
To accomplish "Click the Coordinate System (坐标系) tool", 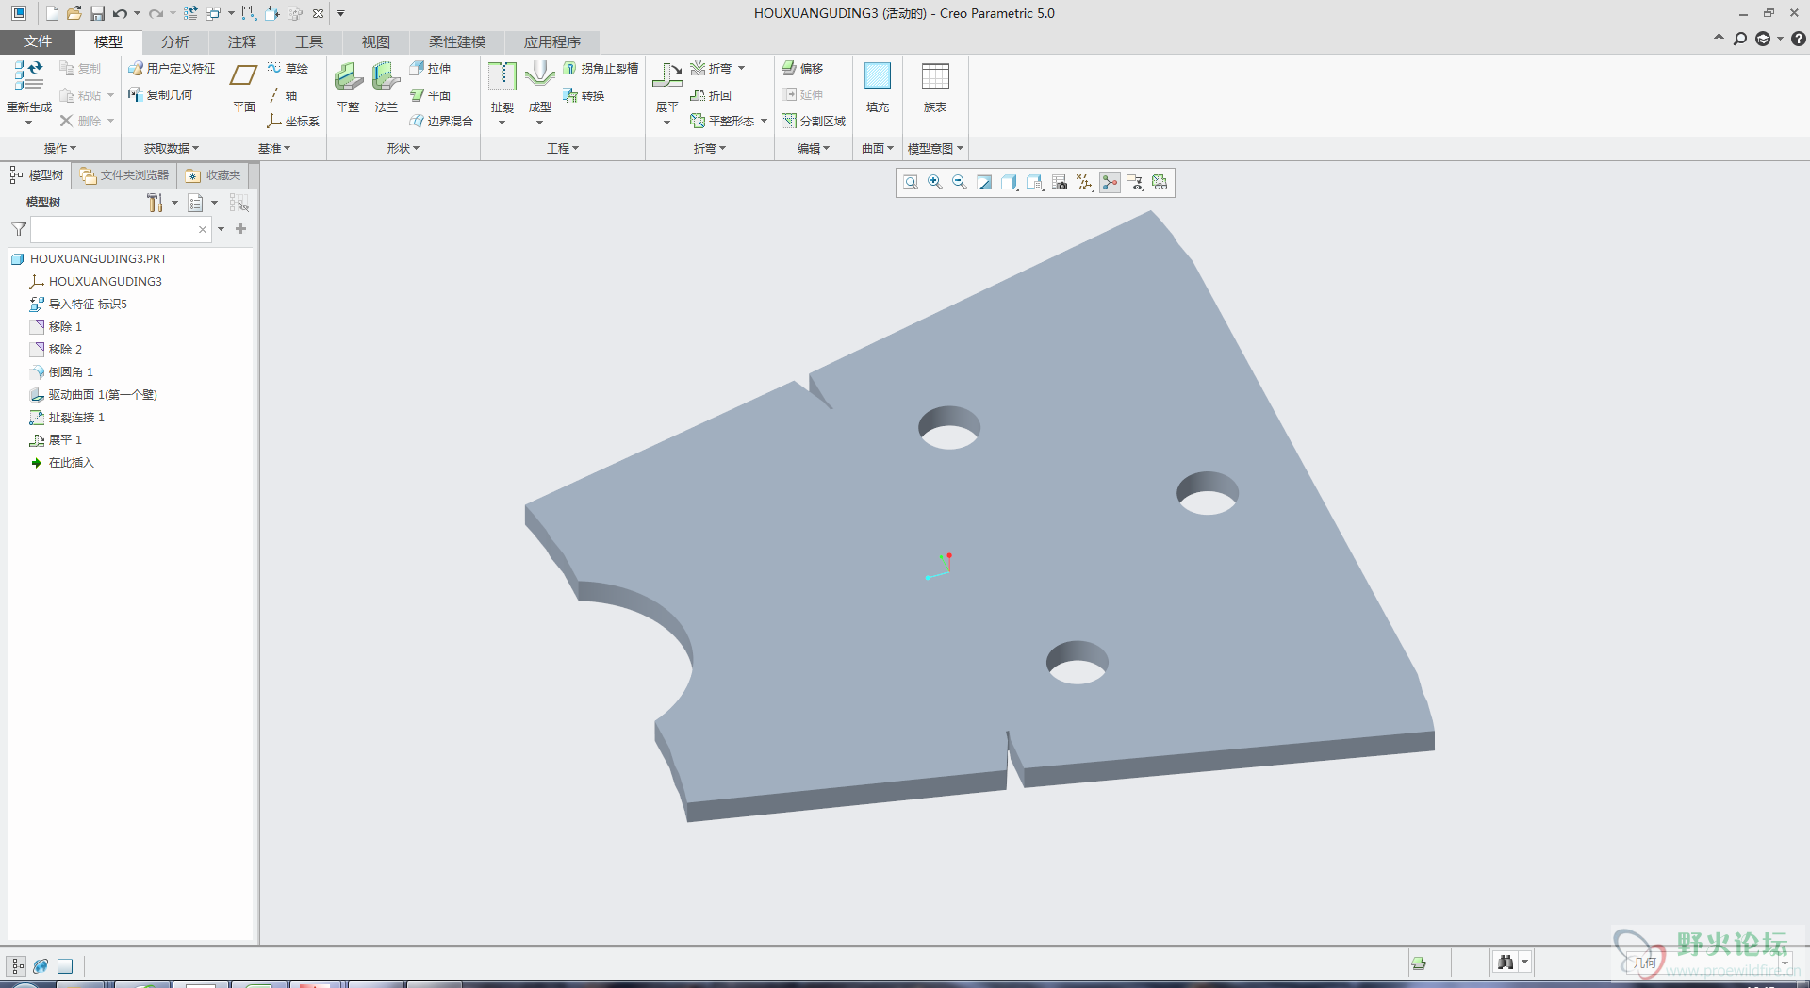I will point(293,121).
